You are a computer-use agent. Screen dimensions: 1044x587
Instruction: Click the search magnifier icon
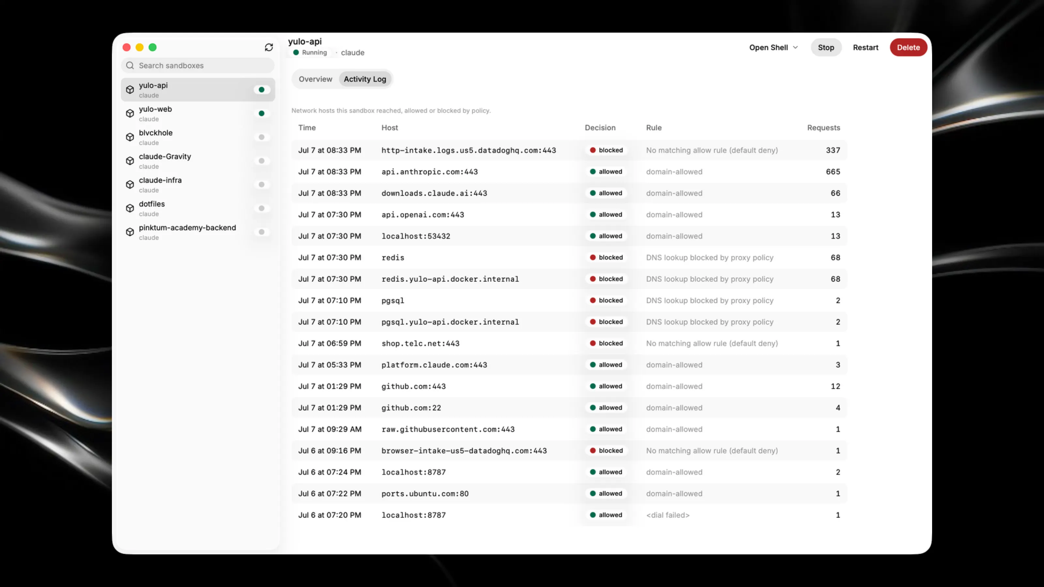coord(130,66)
